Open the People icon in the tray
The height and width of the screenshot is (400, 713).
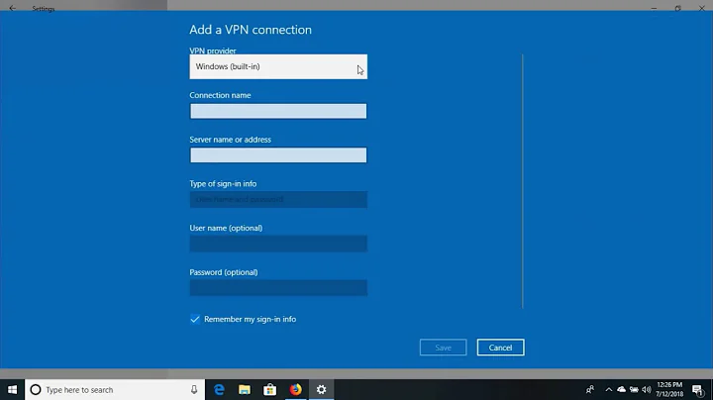(590, 389)
